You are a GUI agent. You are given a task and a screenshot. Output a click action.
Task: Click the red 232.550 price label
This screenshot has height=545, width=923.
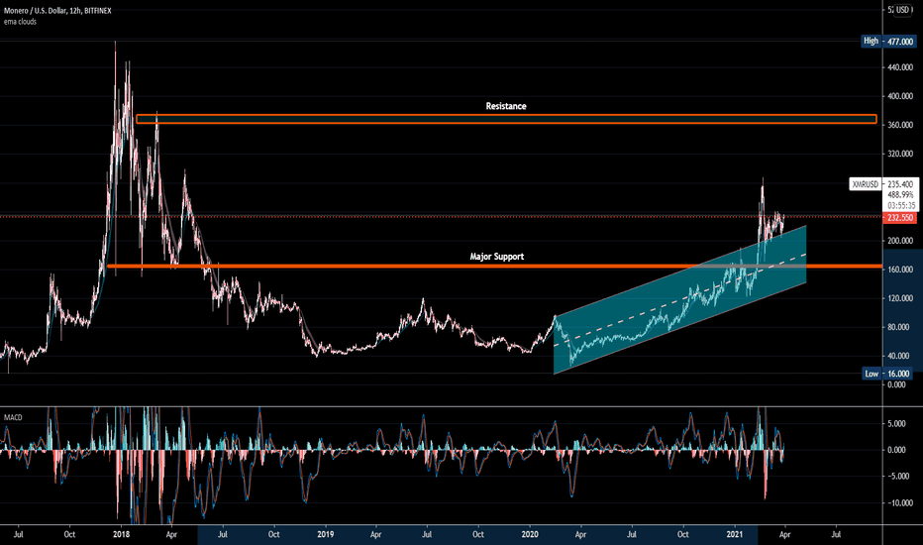[x=900, y=217]
